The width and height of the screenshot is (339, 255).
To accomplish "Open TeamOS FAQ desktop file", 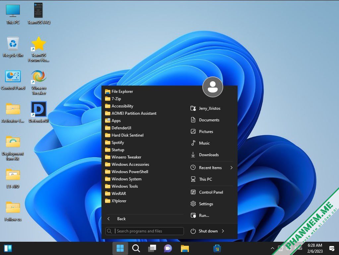I will (39, 13).
